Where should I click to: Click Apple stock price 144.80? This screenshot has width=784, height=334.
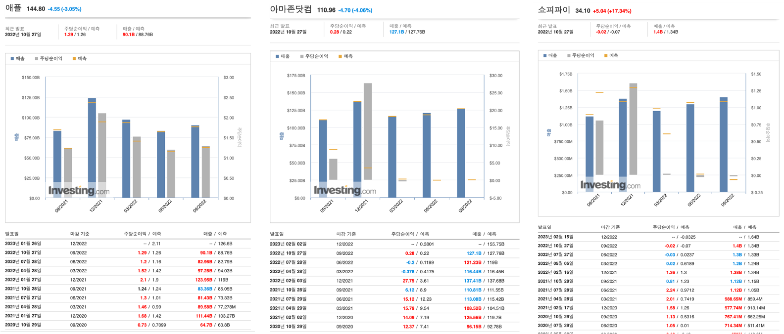click(x=36, y=9)
